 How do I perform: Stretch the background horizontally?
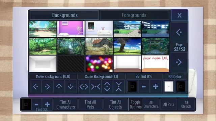(84, 87)
